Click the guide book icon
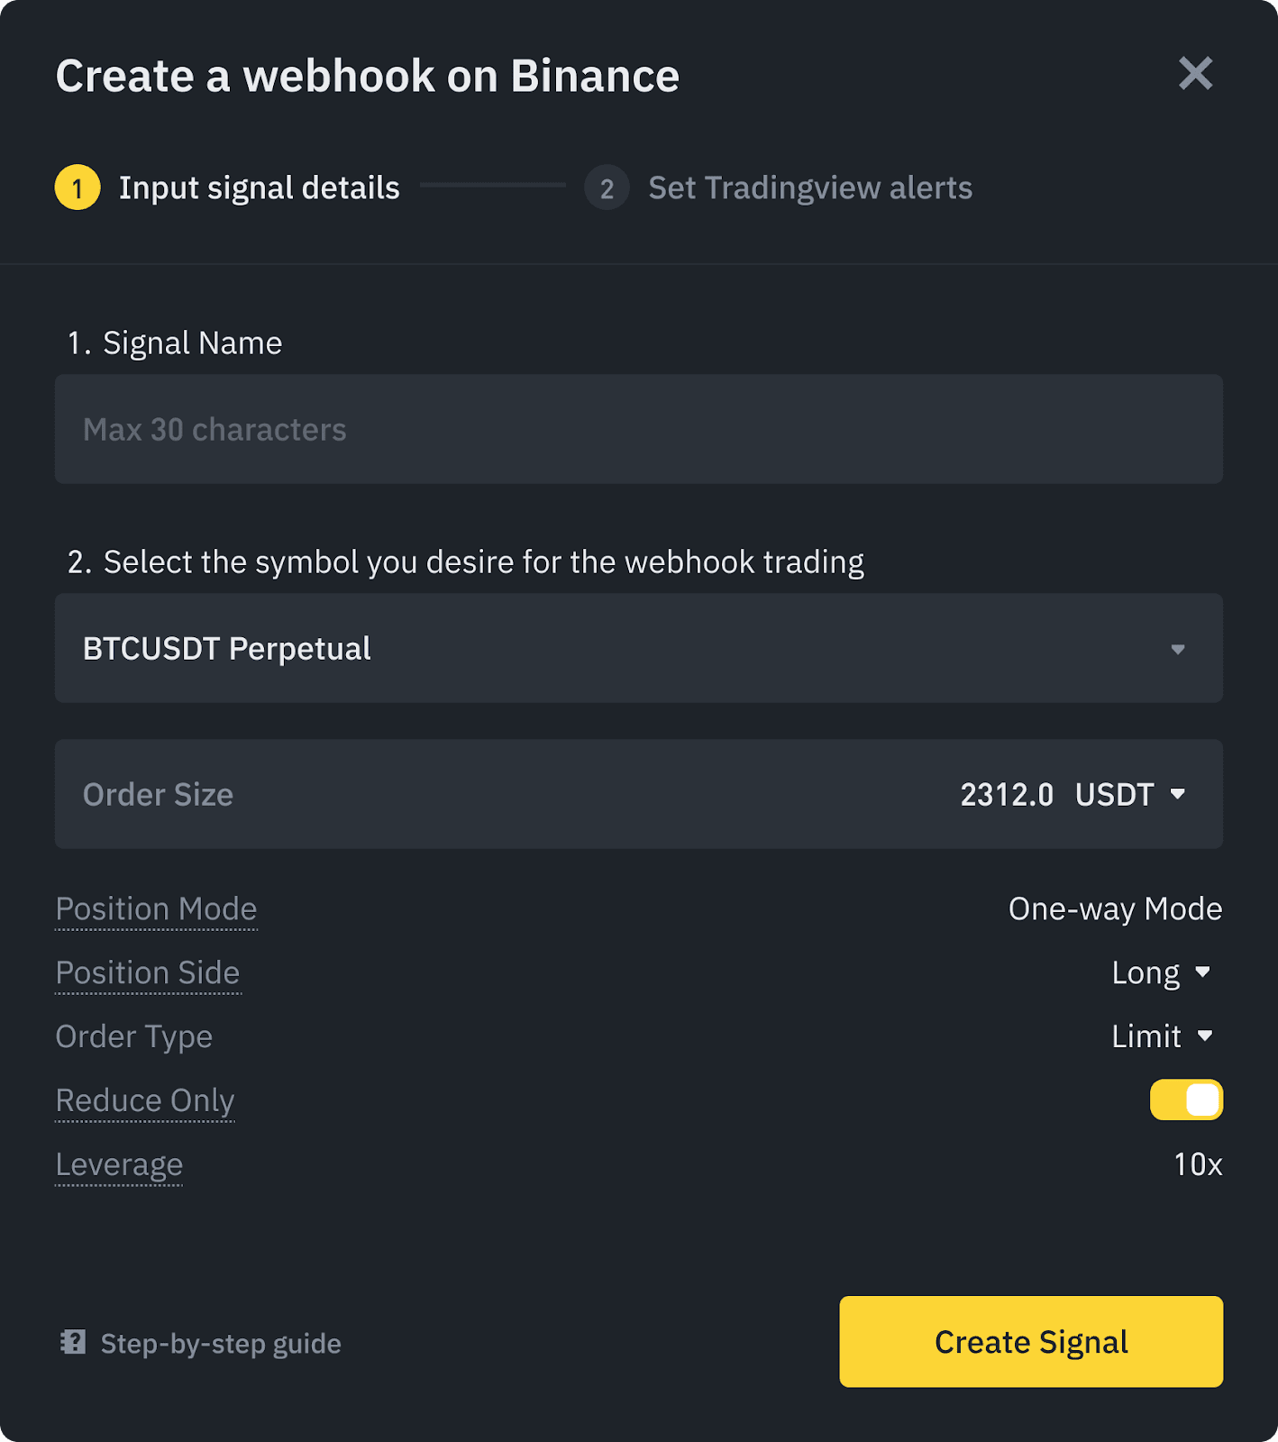 (73, 1343)
